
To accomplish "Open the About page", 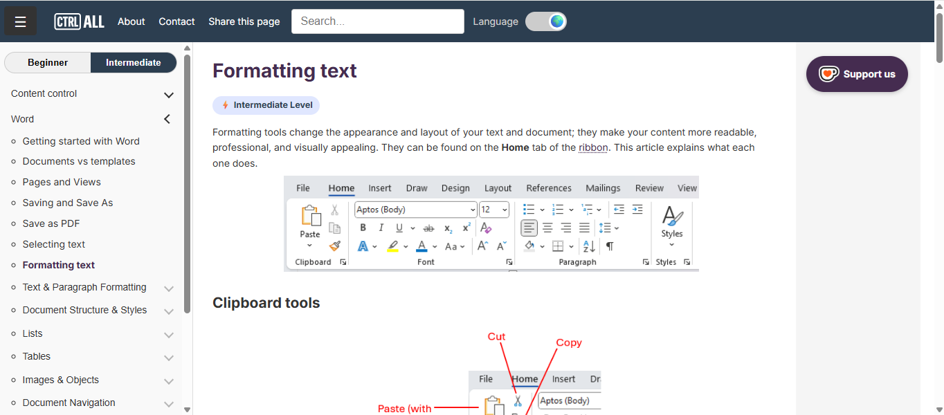I will click(x=131, y=21).
